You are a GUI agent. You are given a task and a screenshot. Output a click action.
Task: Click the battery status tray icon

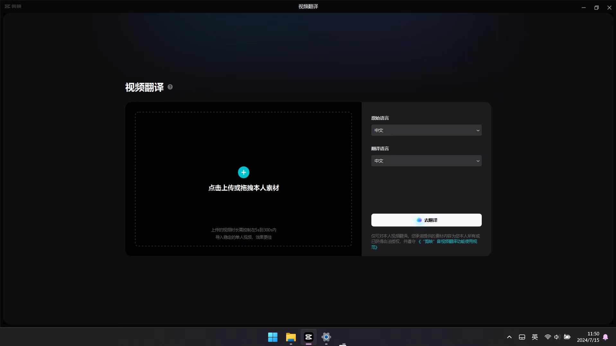pos(567,337)
